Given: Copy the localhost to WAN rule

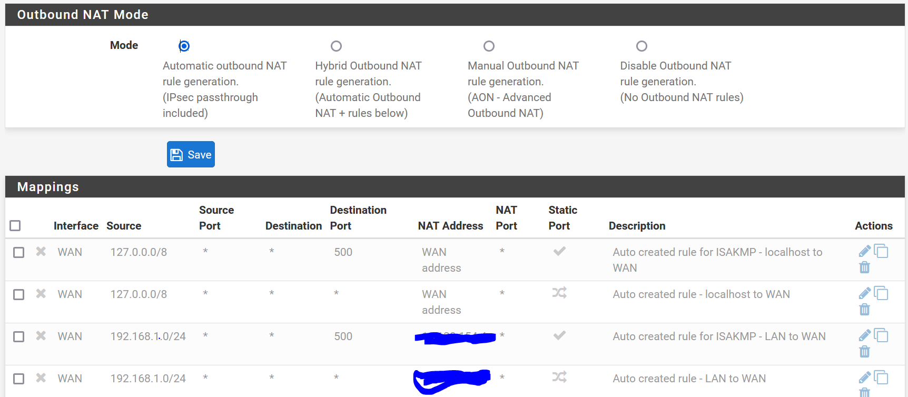Looking at the screenshot, I should tap(881, 293).
